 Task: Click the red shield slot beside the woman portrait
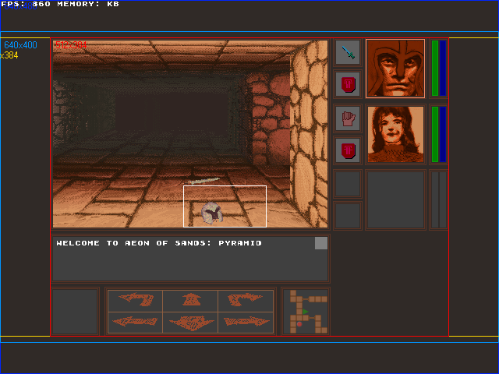[x=348, y=150]
